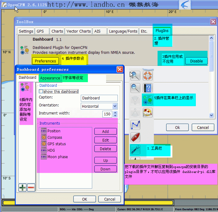This screenshot has width=218, height=212.
Task: Open the Etc. tab
Action: 146,31
